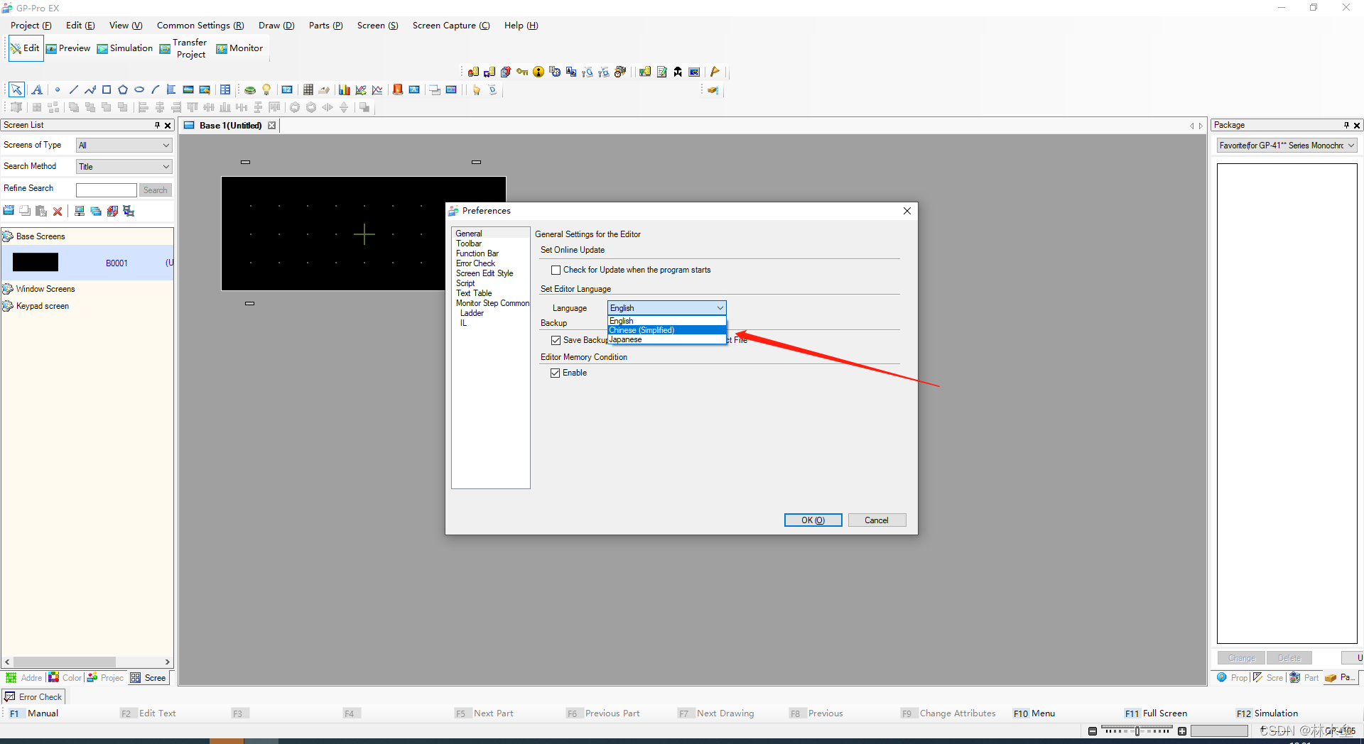The image size is (1364, 744).
Task: Adjust the zoom slider in status bar
Action: click(x=1137, y=731)
